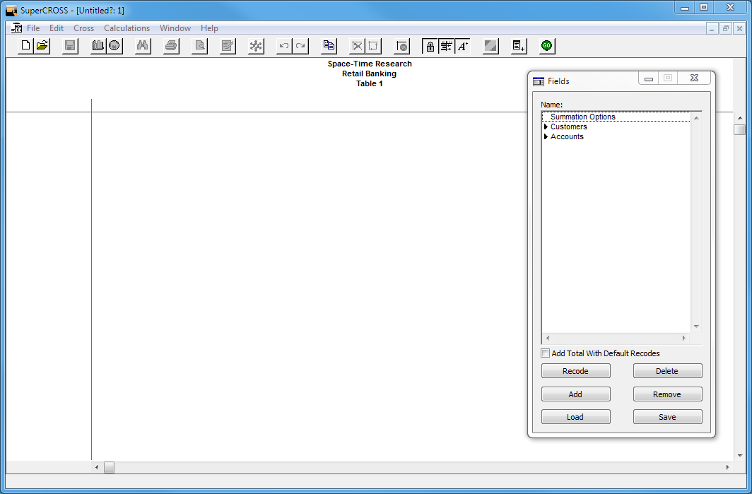Click the Load button in Fields
The image size is (752, 494).
point(575,417)
